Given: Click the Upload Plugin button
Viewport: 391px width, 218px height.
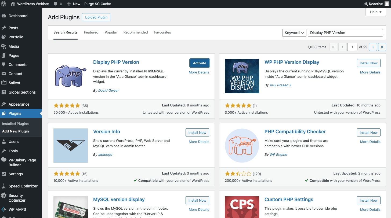Looking at the screenshot, I should [96, 17].
